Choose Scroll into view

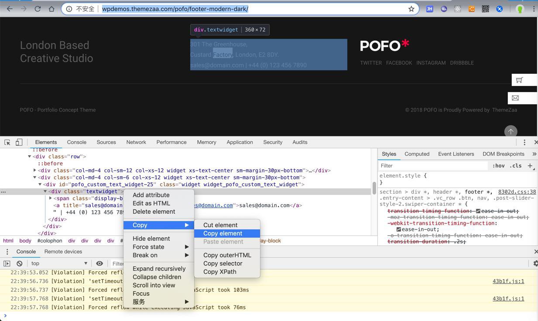(159, 285)
